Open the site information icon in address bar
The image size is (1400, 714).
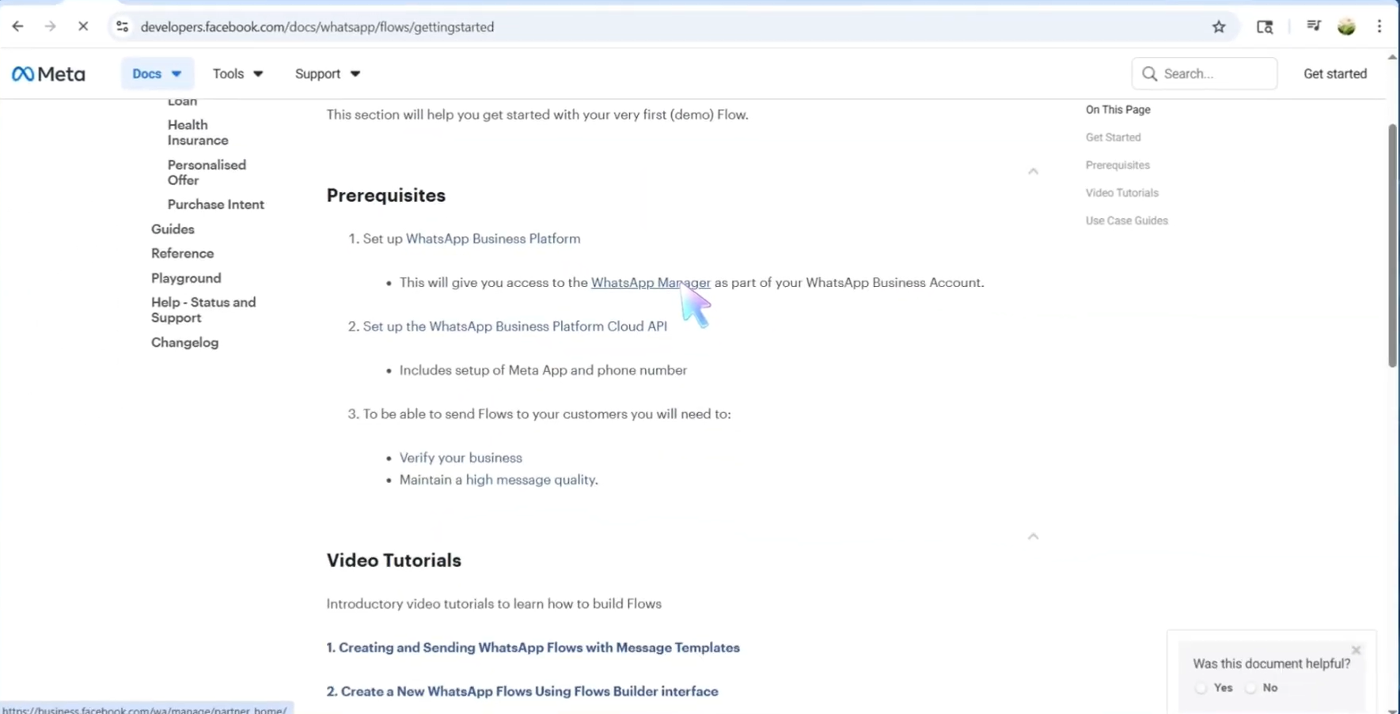[122, 27]
